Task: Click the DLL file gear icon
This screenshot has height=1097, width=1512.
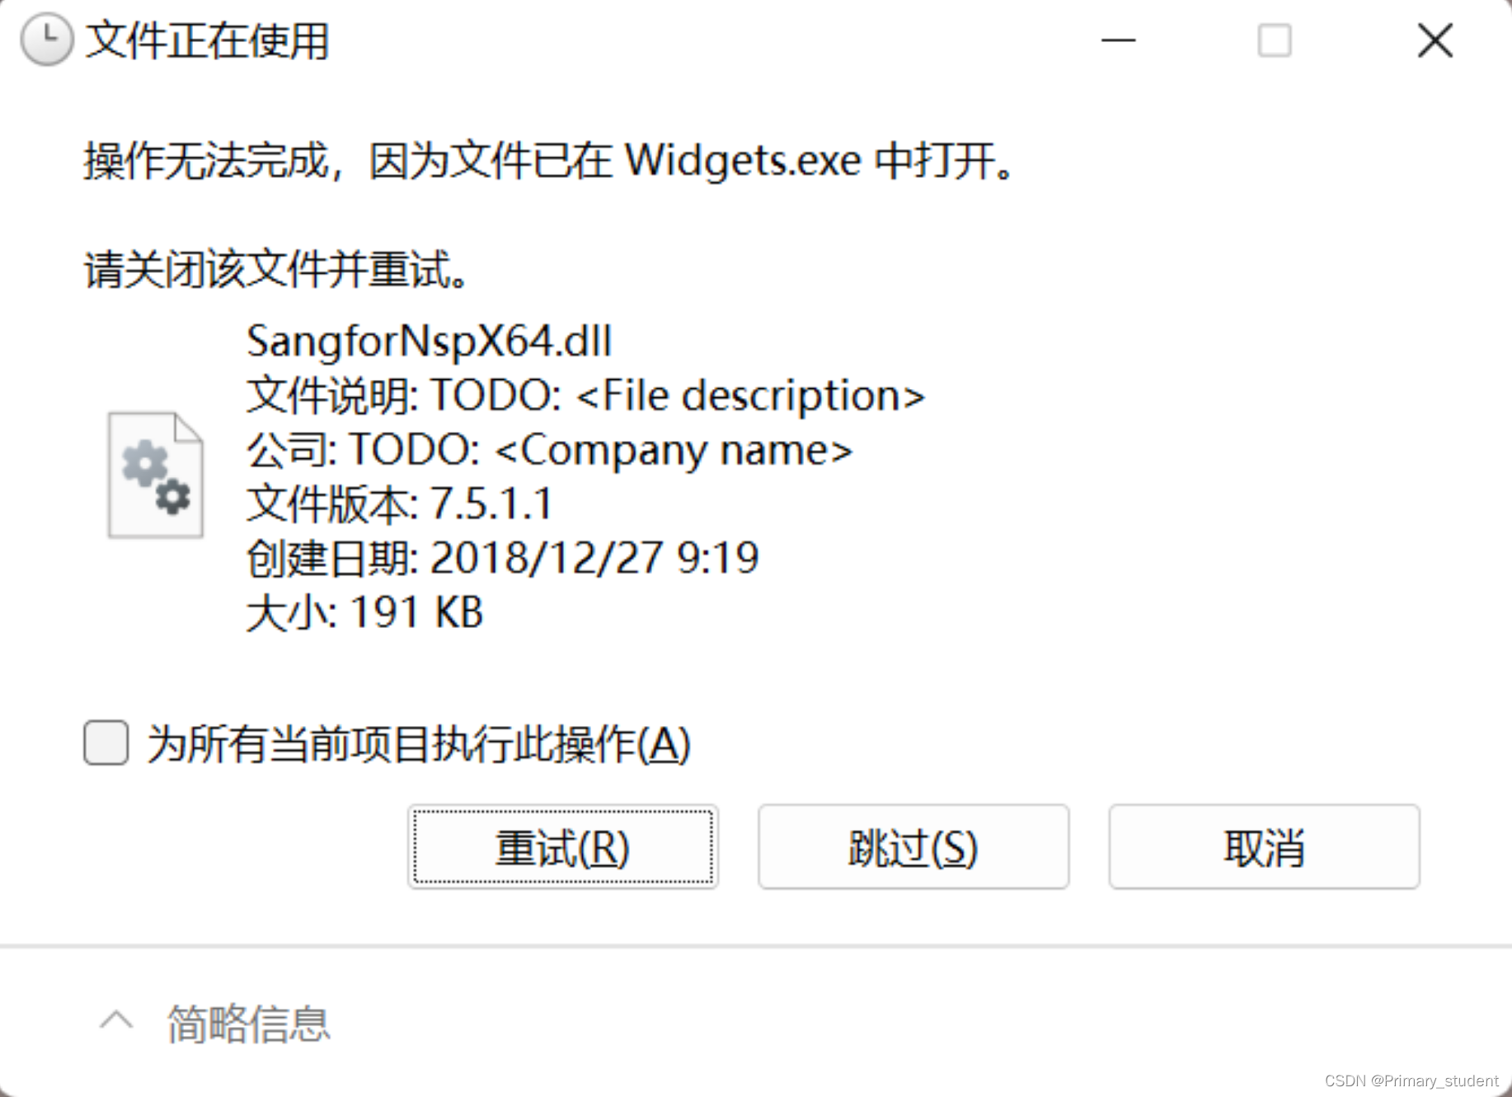Action: [x=156, y=476]
